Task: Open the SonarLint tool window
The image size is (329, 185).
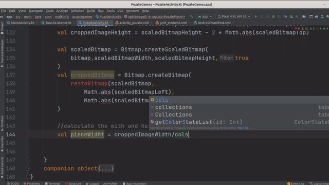Action: click(x=73, y=183)
